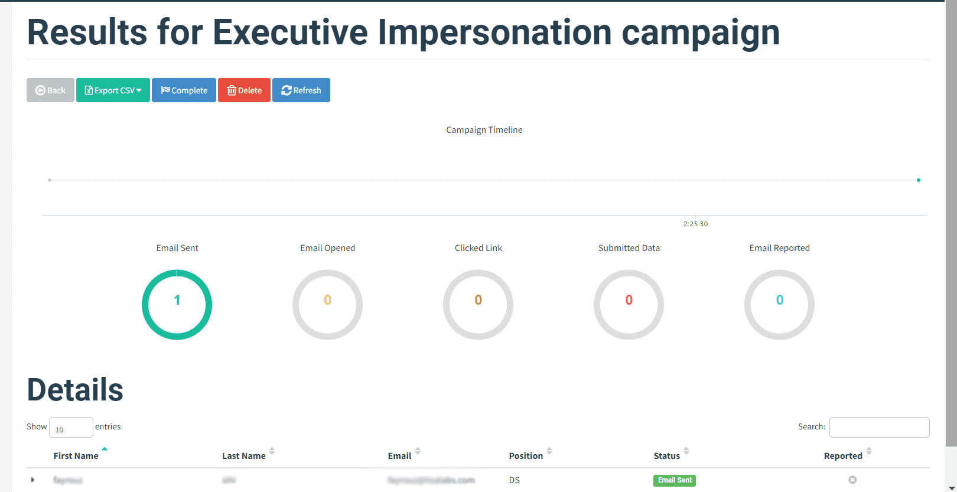
Task: Sort by Reported column arrows
Action: [x=869, y=452]
